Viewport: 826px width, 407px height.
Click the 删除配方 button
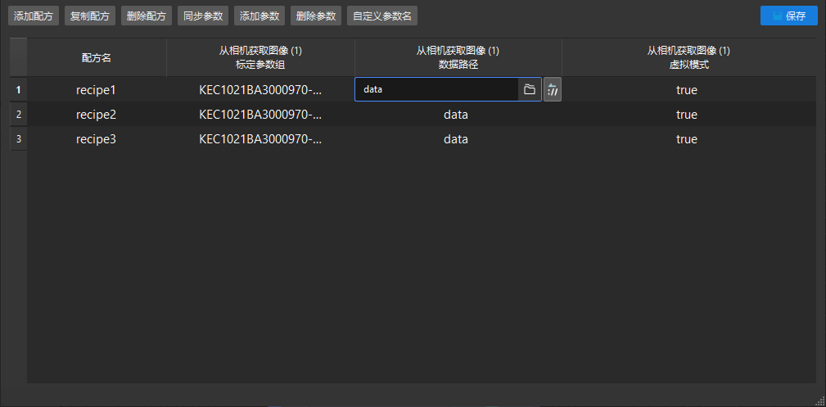point(147,16)
